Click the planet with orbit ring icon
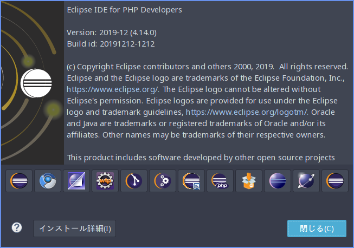This screenshot has height=248, width=354. coord(306,181)
